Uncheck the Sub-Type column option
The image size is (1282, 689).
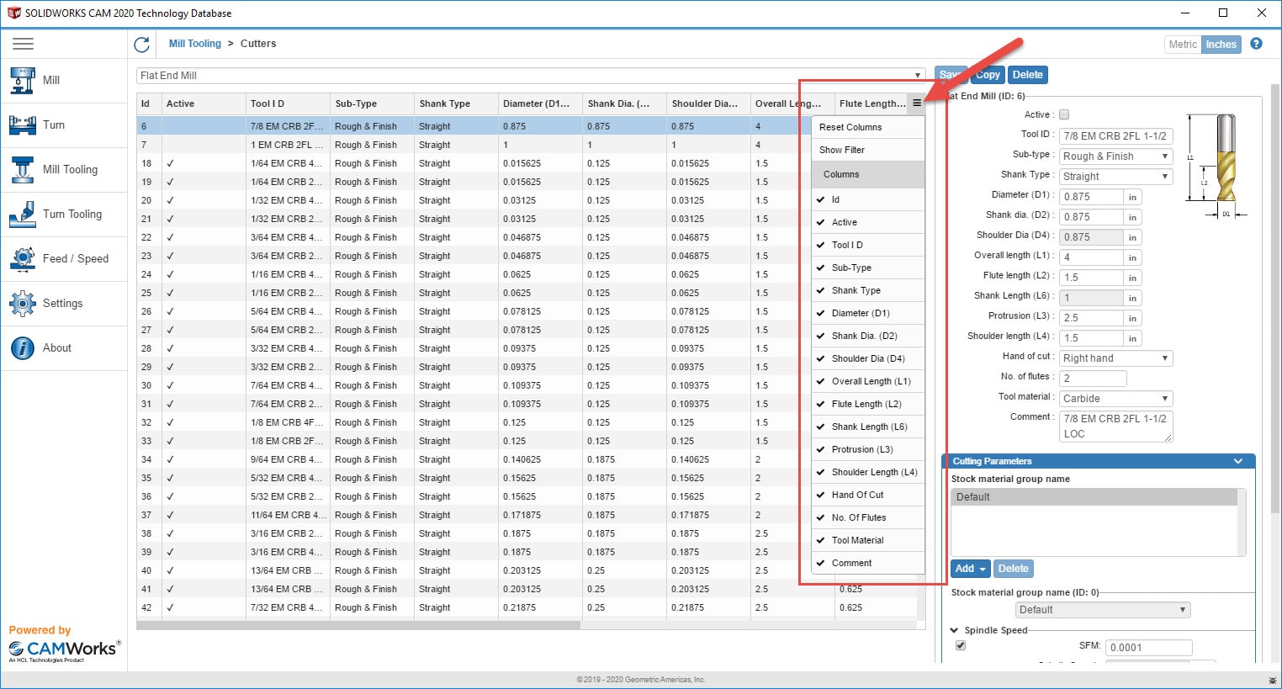[x=868, y=268]
